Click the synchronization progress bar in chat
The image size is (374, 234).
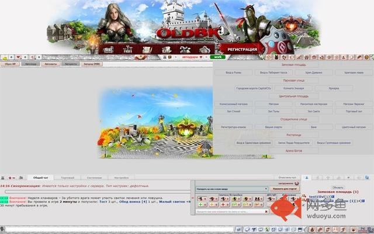[x=98, y=192]
